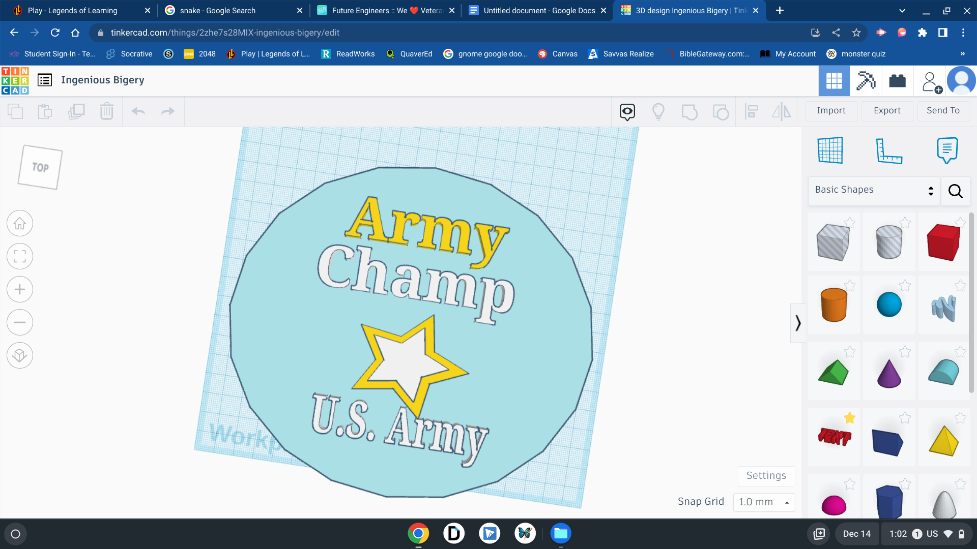
Task: Click the Home view button
Action: (20, 223)
